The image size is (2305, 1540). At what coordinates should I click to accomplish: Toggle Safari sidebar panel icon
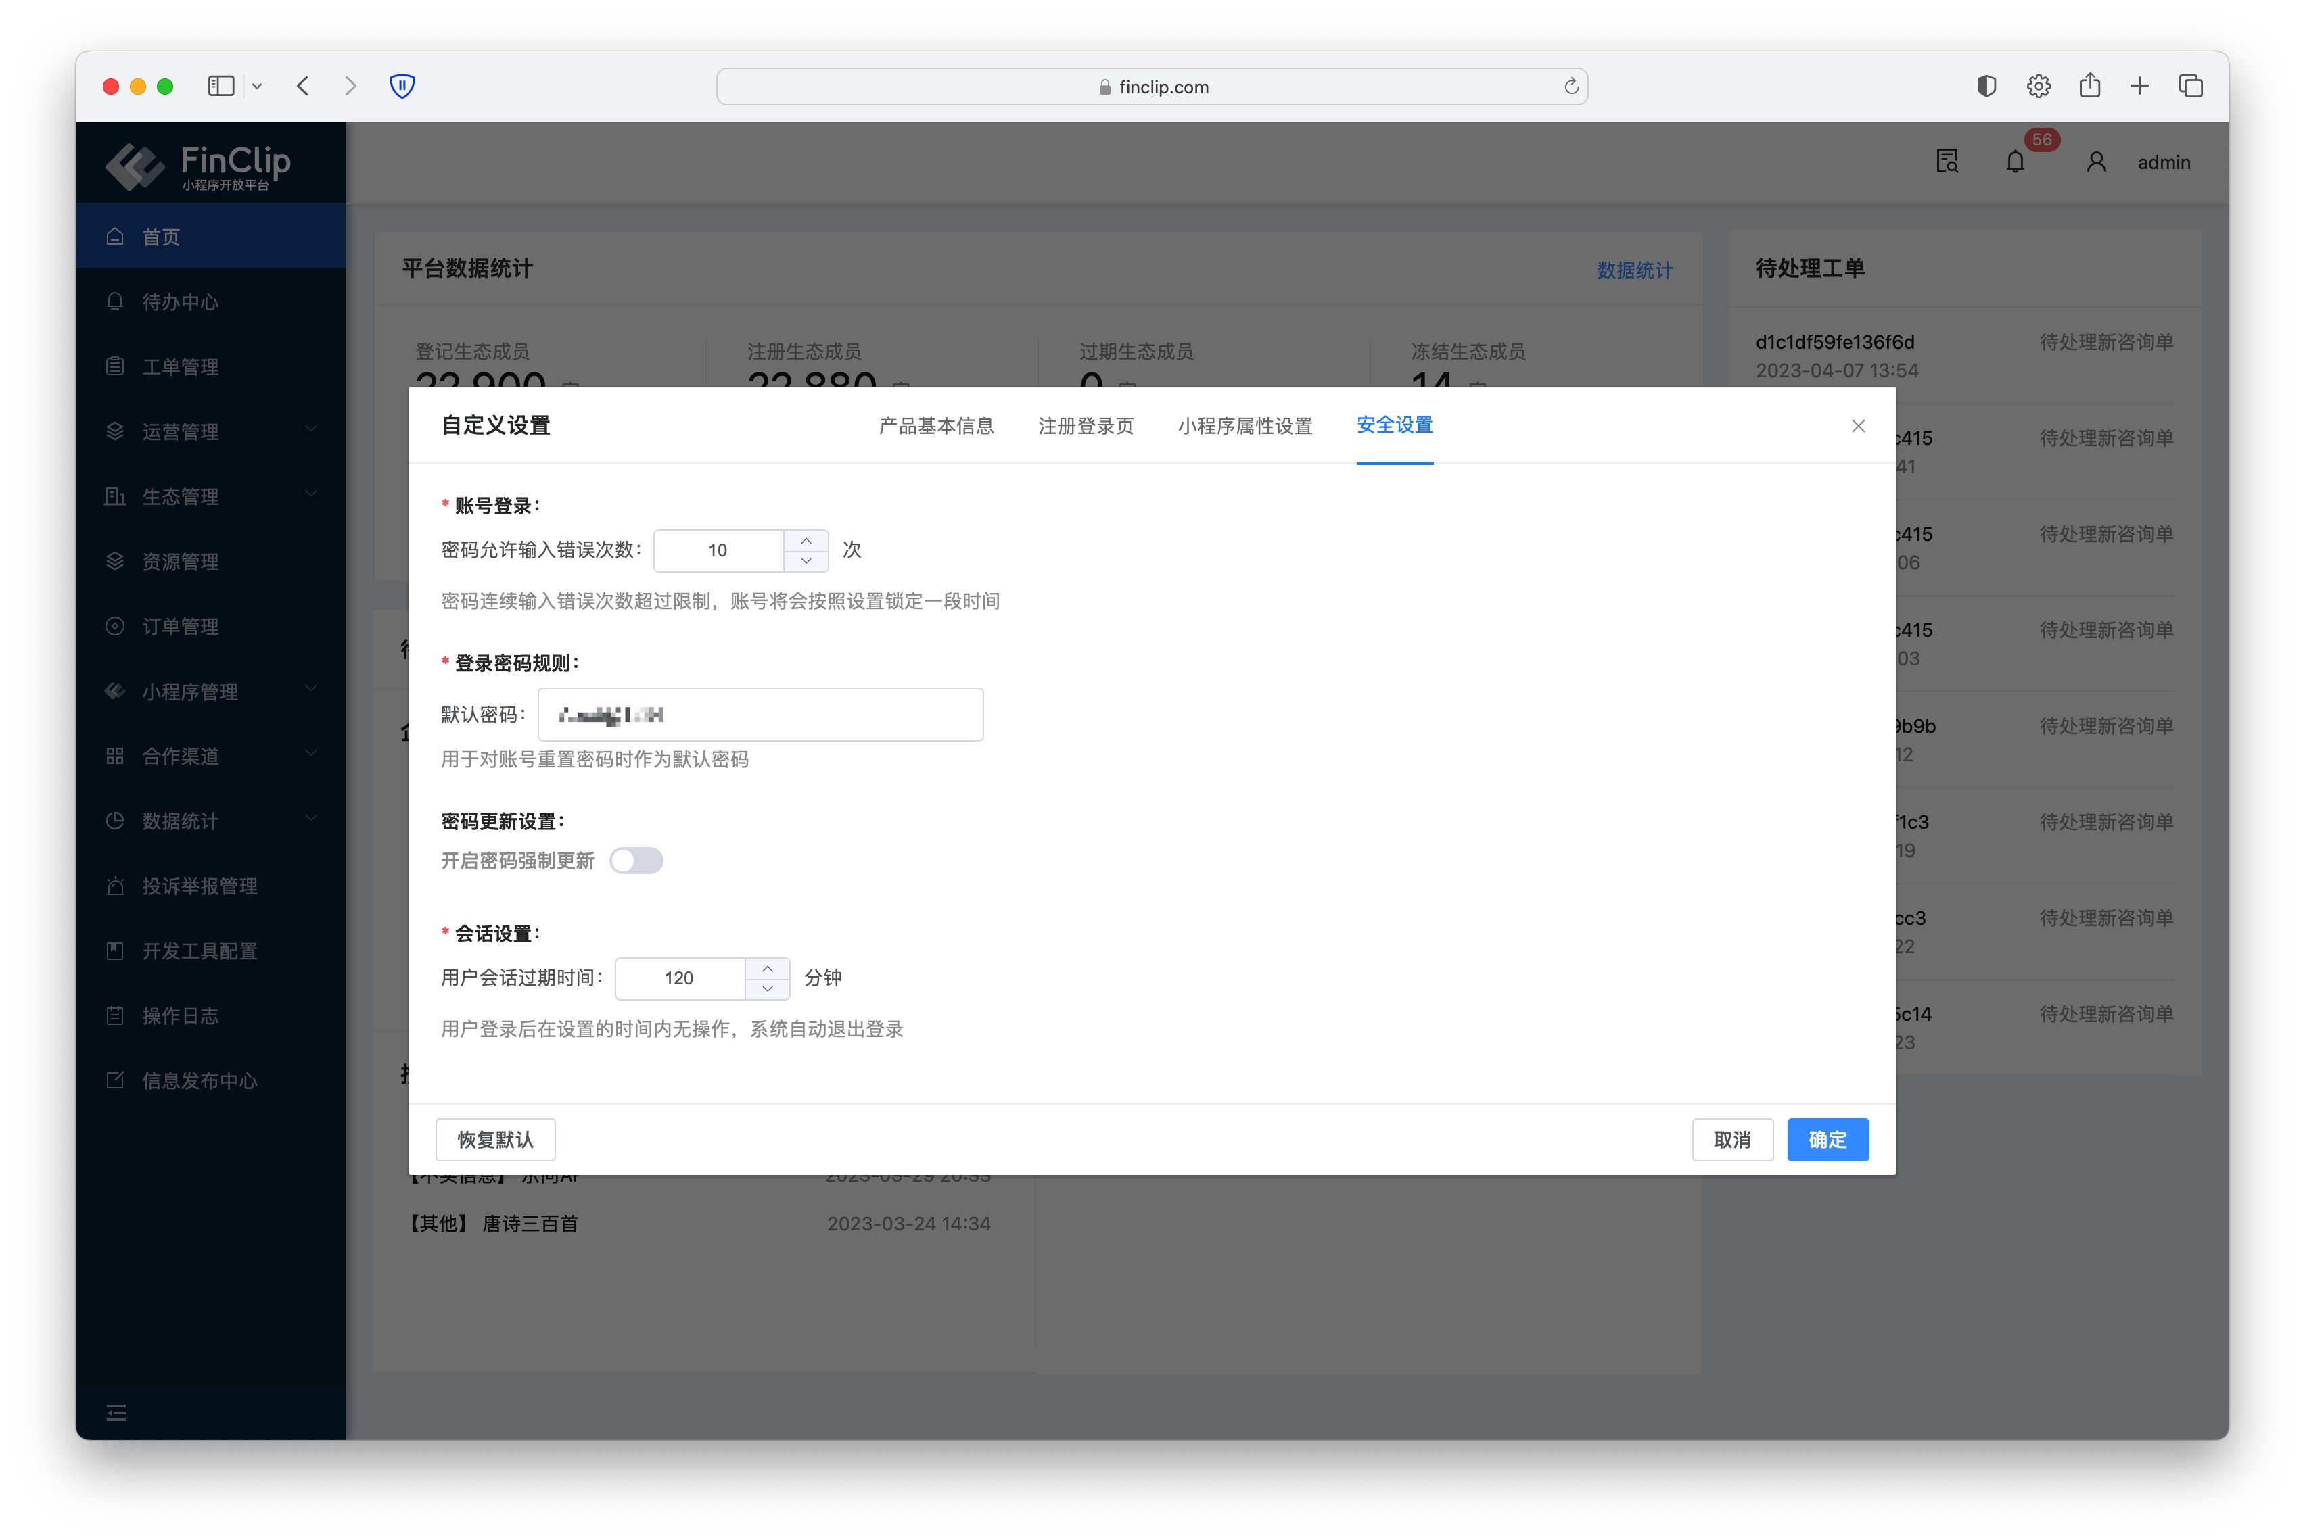tap(221, 87)
